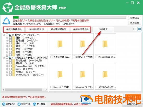
Task: Check the 文档 (13 个文件) checkbox
Action: [x=10, y=49]
